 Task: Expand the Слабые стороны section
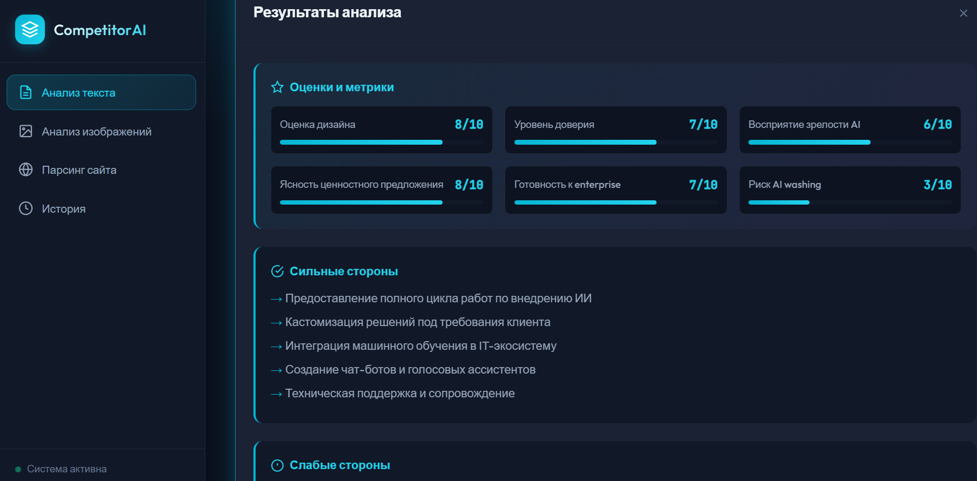(340, 464)
